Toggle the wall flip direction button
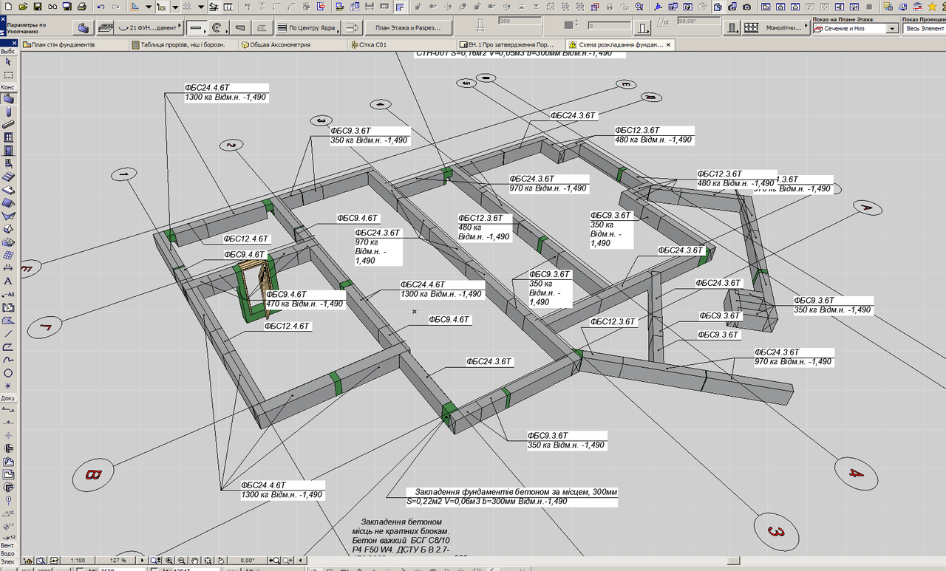This screenshot has height=571, width=946. click(353, 28)
